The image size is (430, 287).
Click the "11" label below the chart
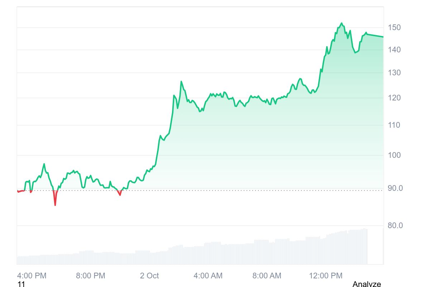click(x=21, y=284)
